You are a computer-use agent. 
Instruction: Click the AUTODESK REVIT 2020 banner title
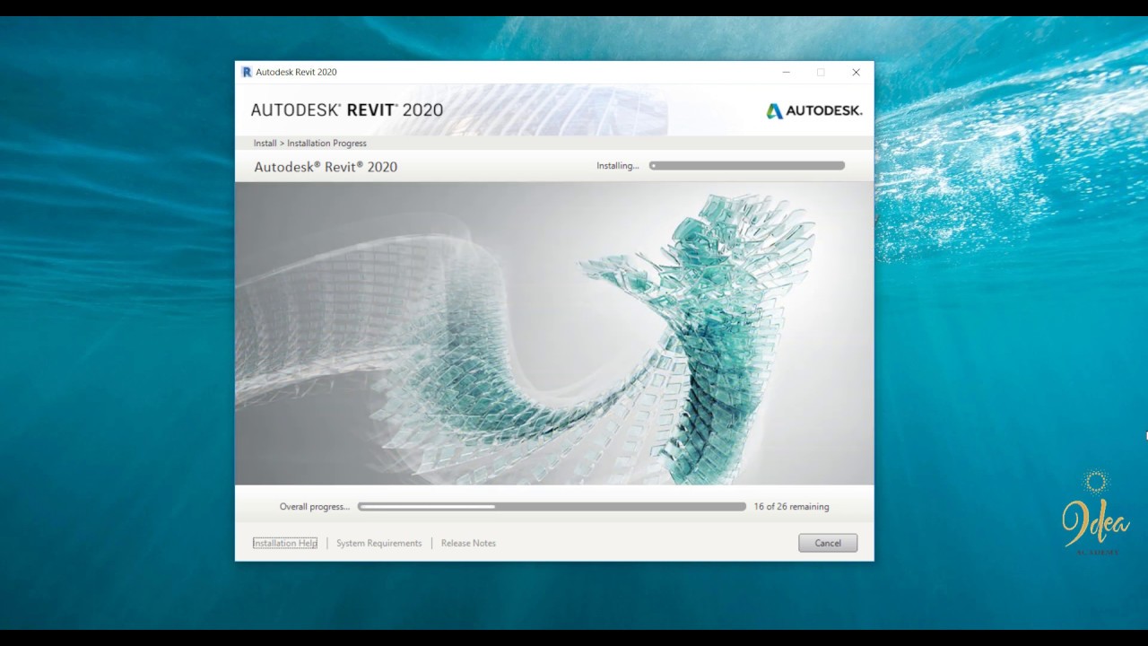(347, 109)
